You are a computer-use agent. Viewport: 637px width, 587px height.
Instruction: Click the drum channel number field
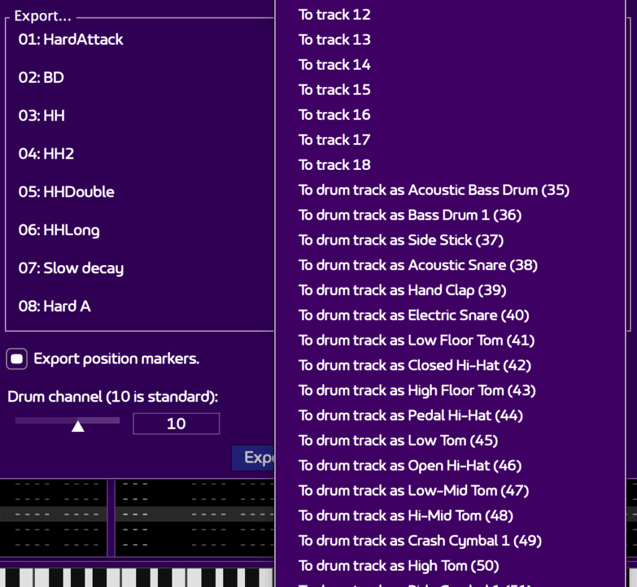pyautogui.click(x=176, y=424)
